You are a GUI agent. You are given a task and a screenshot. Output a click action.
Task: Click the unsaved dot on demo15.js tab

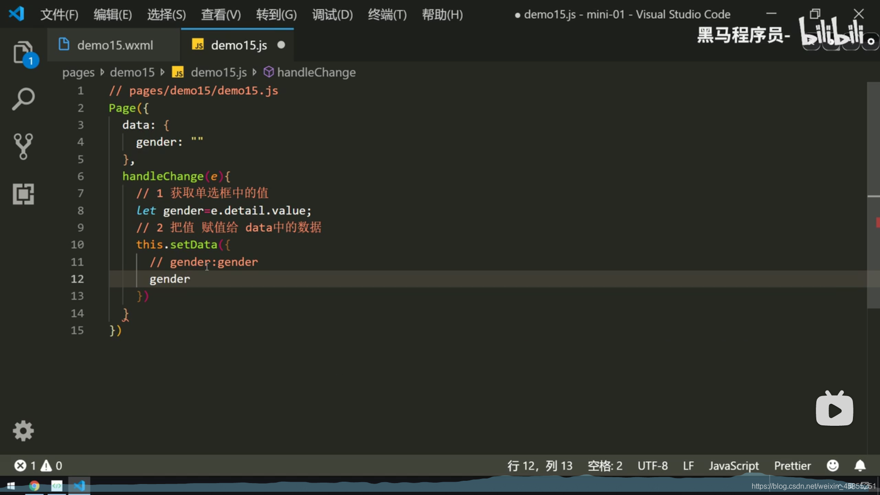(x=281, y=45)
